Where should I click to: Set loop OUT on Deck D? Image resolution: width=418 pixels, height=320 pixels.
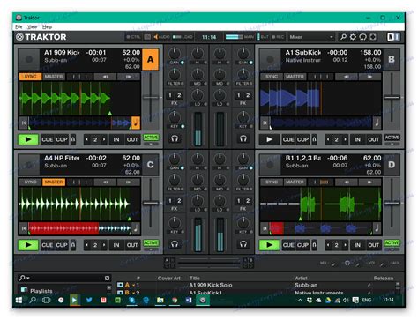coord(374,245)
